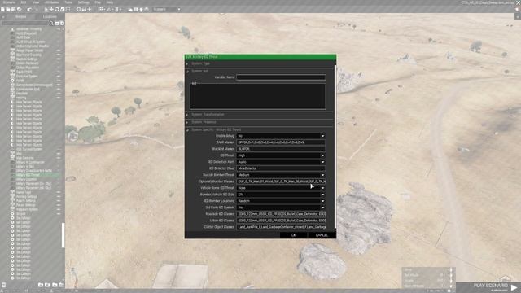The height and width of the screenshot is (293, 521).
Task: Select the rotation widget tool
Action: point(57,9)
